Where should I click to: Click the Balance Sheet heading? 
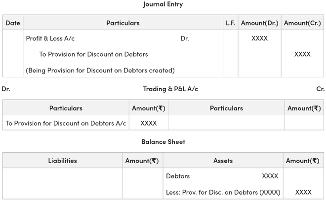pos(163,142)
